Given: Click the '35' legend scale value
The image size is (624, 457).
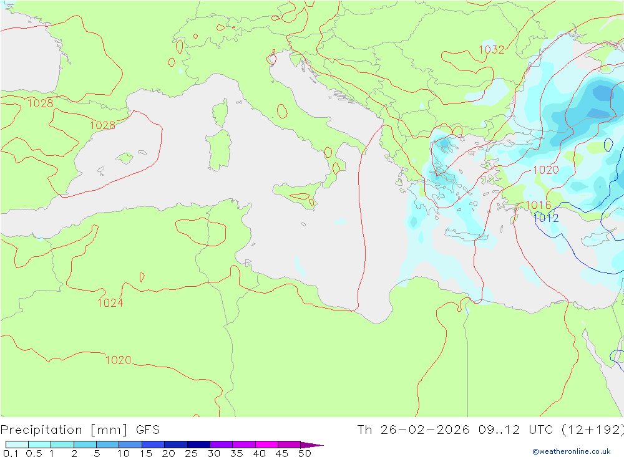Looking at the screenshot, I should click(x=236, y=453).
